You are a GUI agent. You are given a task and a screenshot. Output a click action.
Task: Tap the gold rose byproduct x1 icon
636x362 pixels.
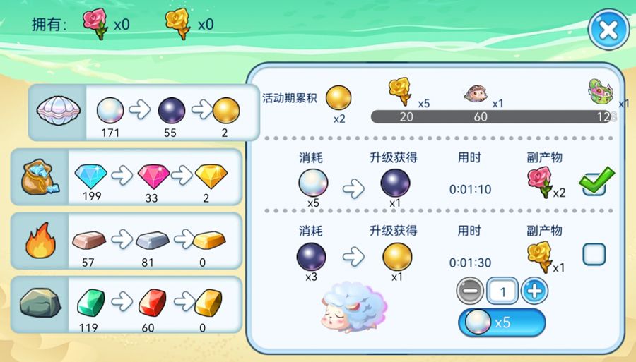click(x=539, y=257)
